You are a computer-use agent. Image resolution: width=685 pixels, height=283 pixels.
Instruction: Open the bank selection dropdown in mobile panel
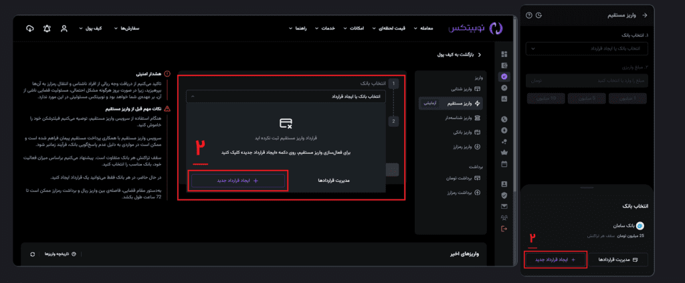[587, 48]
